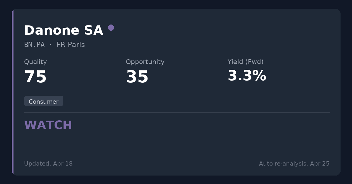Click the purple status dot beside Danone SA
Screen dimensions: 352x184
point(111,28)
